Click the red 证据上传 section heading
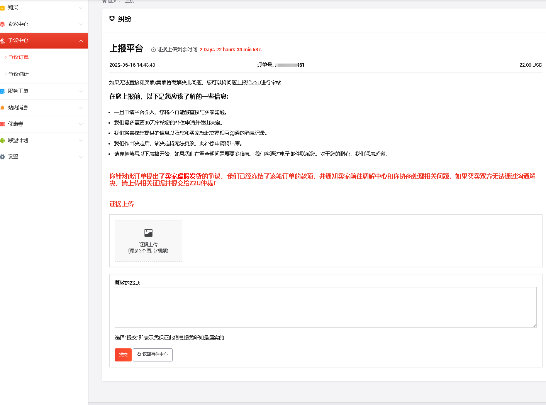Screen dimensions: 546x405 (x=122, y=204)
